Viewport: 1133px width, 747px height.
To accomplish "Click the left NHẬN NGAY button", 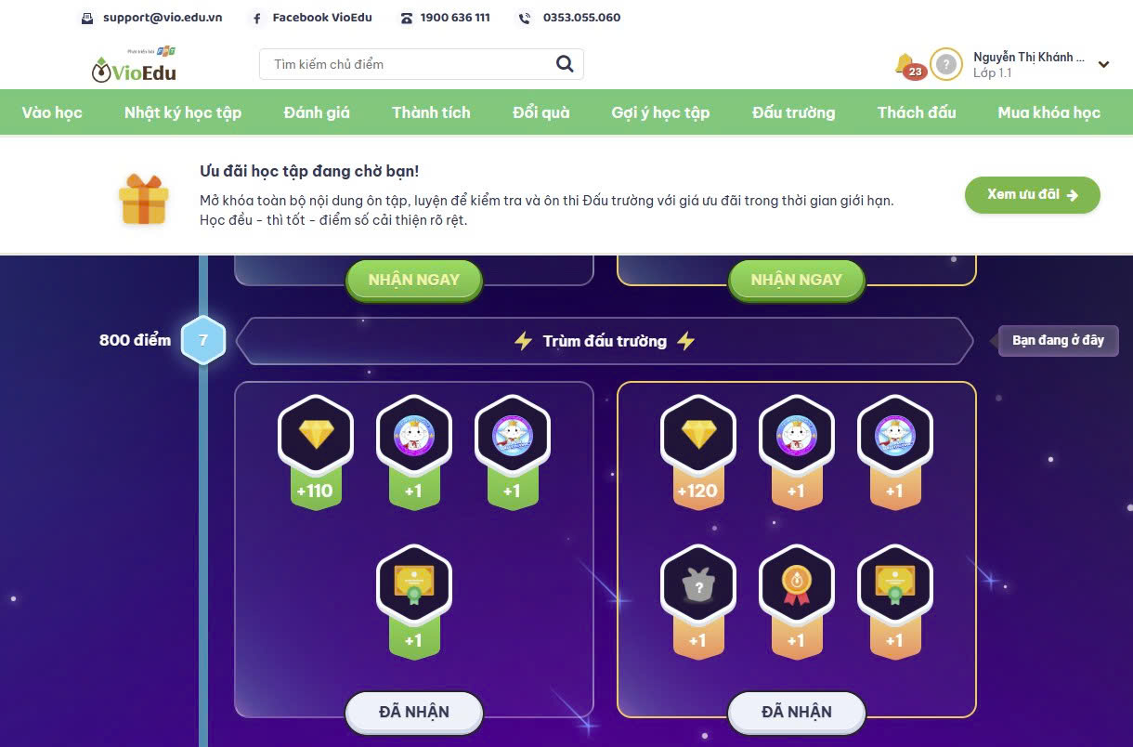I will [414, 280].
